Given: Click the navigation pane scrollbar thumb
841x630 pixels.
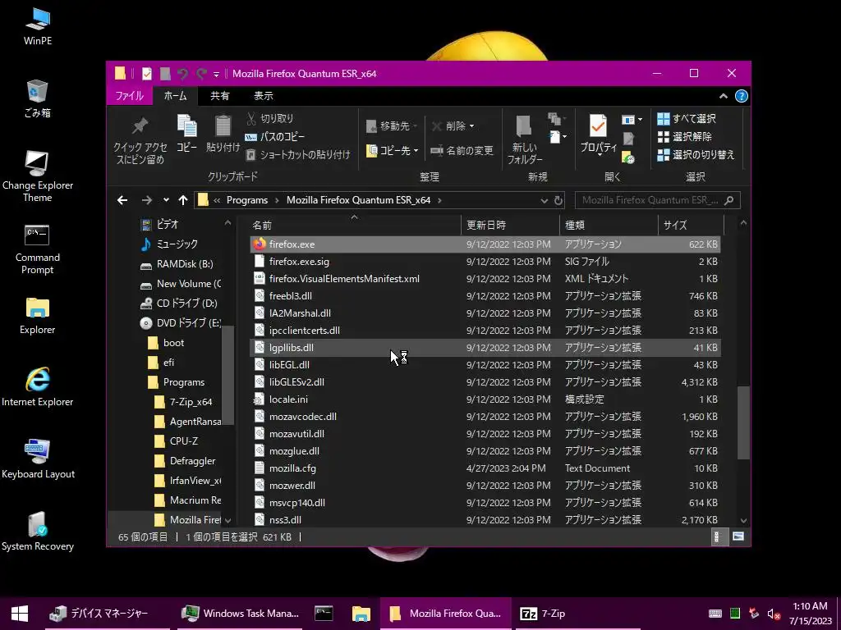Looking at the screenshot, I should click(228, 374).
